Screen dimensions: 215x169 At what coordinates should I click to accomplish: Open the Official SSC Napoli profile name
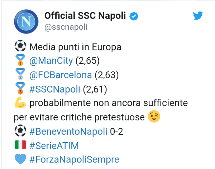tap(86, 16)
